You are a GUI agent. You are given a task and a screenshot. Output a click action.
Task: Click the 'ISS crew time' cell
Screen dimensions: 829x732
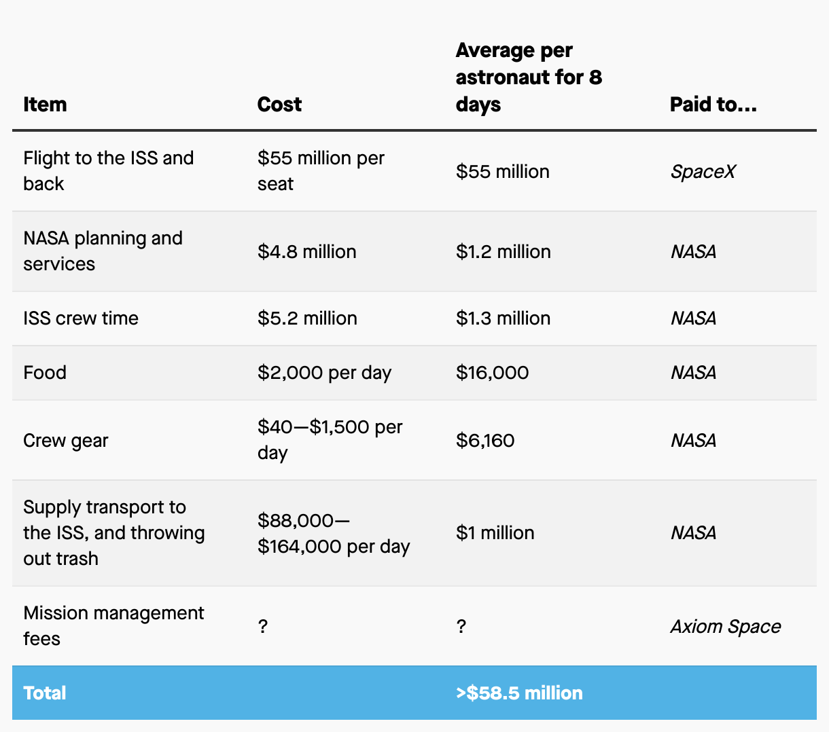point(81,318)
